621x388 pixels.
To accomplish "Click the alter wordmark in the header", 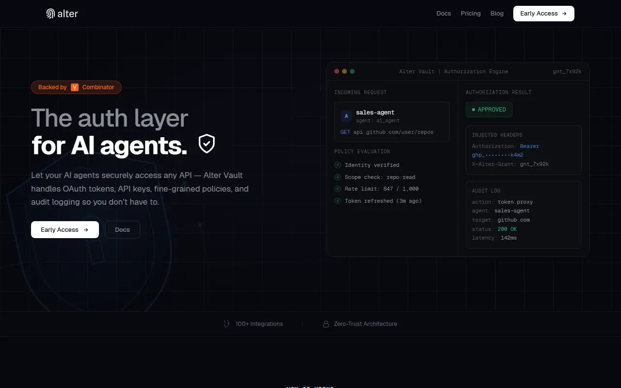I will pyautogui.click(x=68, y=14).
